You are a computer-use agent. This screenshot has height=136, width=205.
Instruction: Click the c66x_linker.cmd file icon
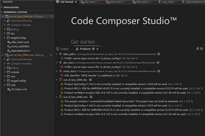tap(9, 42)
